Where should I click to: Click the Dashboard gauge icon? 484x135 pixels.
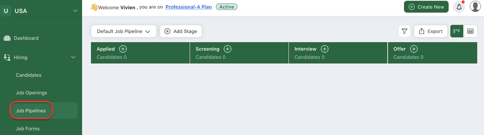[7, 38]
